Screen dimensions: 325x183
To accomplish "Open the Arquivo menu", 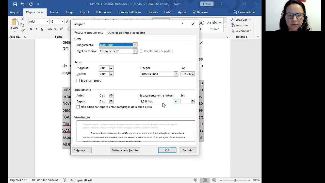I will click(15, 12).
